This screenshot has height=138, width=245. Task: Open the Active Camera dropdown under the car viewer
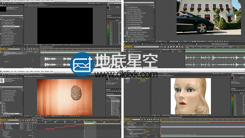(201, 41)
